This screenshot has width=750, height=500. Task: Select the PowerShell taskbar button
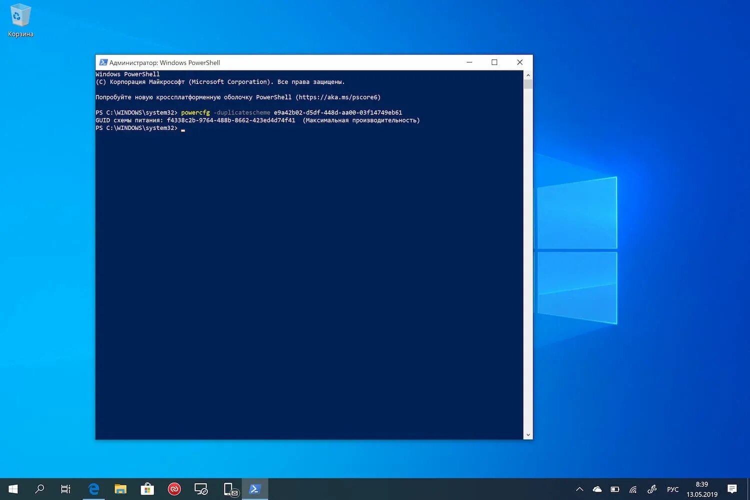click(255, 489)
